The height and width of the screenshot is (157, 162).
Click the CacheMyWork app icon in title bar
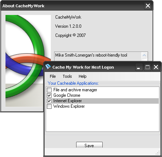(48, 67)
